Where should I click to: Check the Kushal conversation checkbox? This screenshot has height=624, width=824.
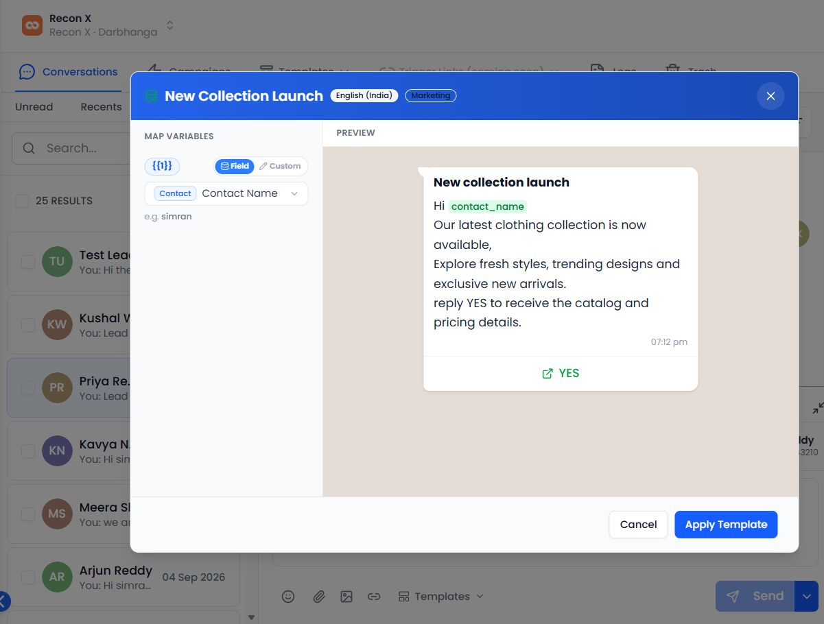click(x=27, y=325)
